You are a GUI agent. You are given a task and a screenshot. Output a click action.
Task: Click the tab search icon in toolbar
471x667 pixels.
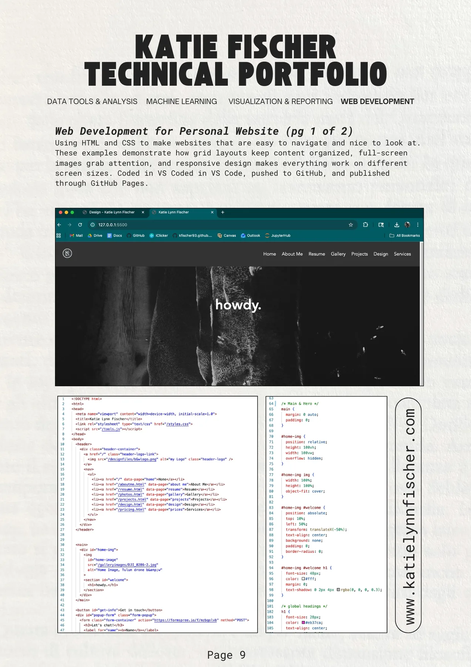(381, 225)
